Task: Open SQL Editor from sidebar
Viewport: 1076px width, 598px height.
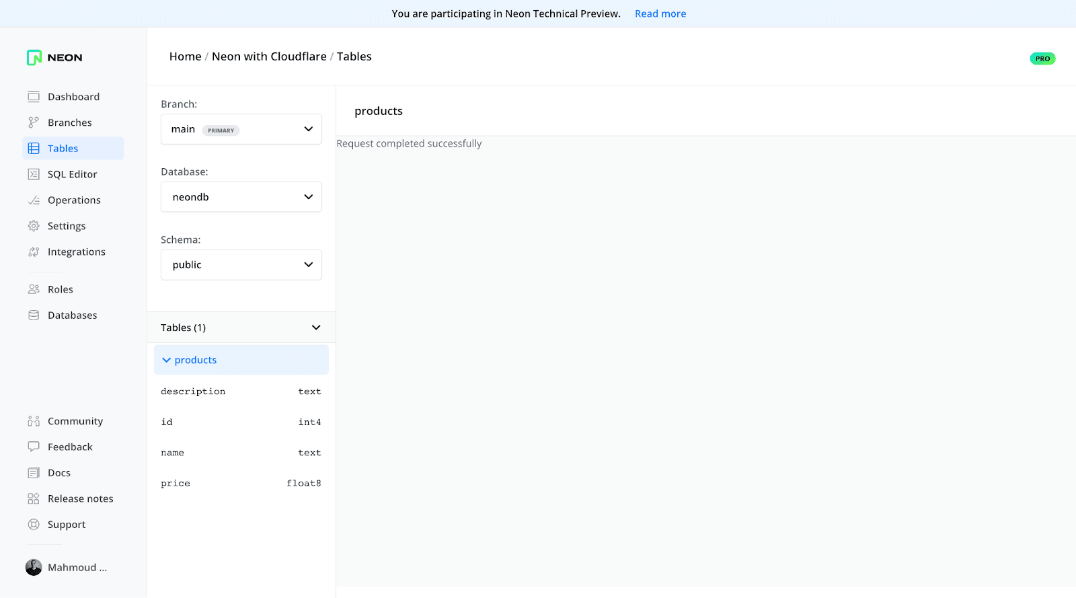Action: pos(73,174)
